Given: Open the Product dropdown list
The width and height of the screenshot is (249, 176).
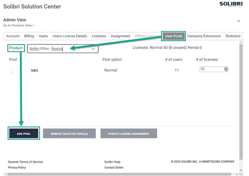Looking at the screenshot, I should coord(63,49).
